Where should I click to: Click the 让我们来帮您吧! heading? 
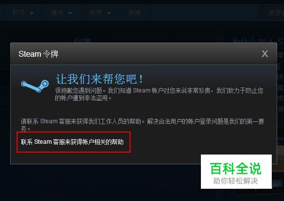click(99, 79)
